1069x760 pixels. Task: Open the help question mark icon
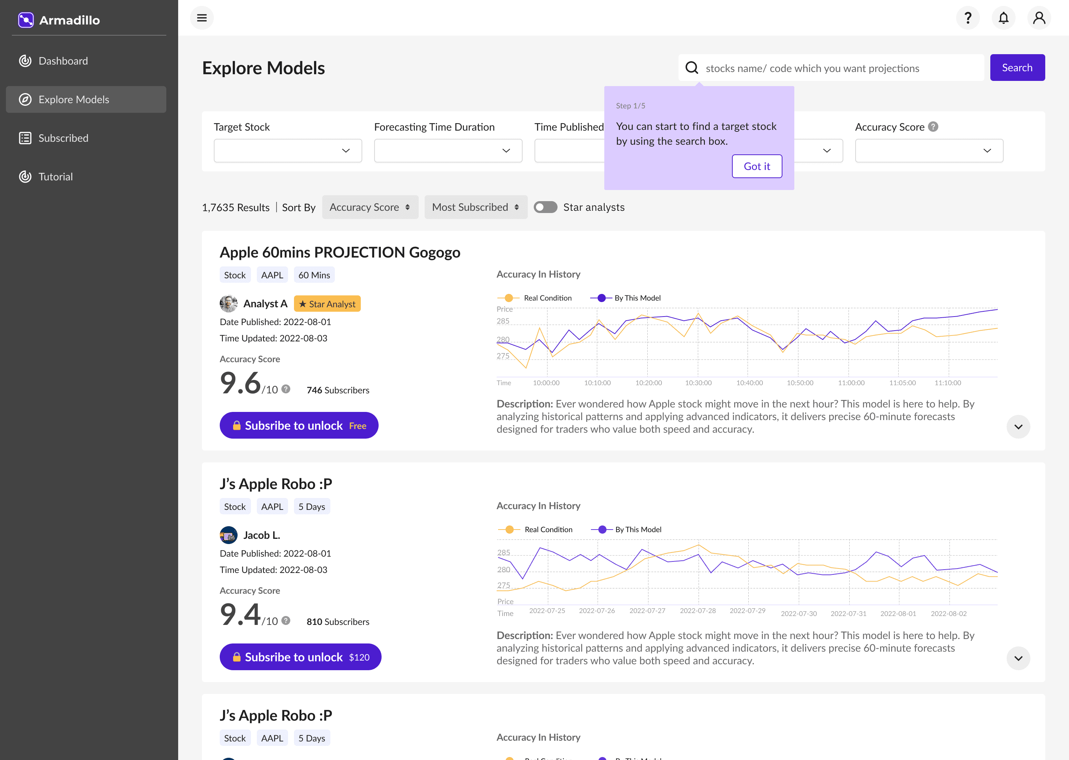968,18
